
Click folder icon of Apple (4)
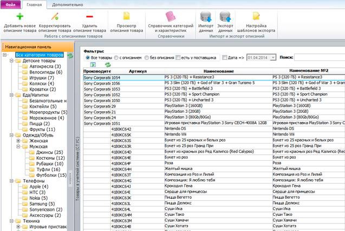[25, 187]
